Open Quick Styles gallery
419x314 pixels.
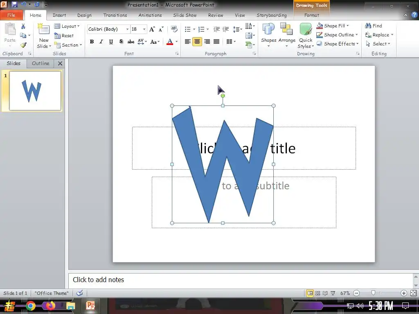[305, 36]
